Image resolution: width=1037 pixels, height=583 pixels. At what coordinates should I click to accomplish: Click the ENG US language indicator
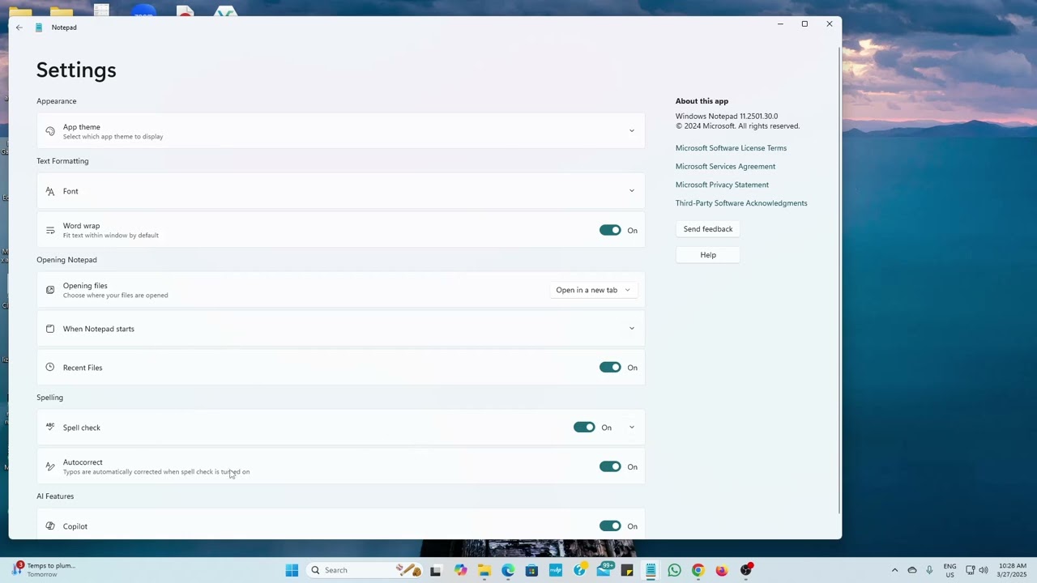pyautogui.click(x=950, y=570)
